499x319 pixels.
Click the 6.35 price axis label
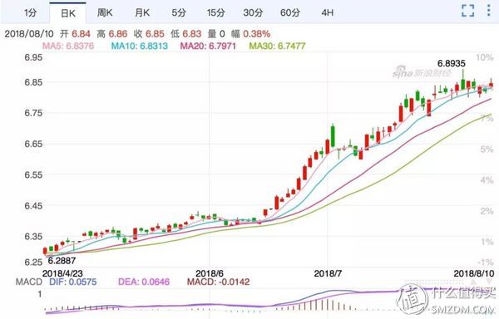(33, 237)
